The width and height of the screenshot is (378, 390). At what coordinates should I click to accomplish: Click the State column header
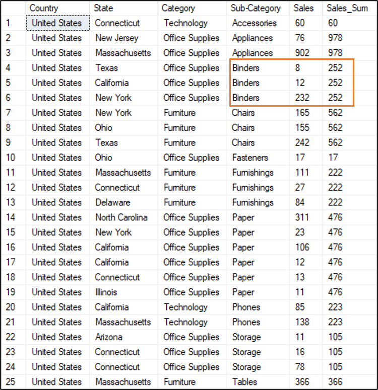[103, 8]
